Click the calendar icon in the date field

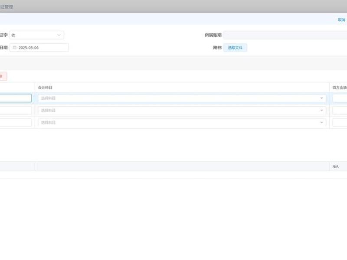coord(15,48)
